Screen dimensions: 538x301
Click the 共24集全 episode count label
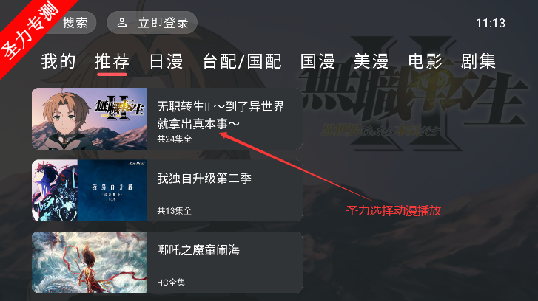(175, 139)
